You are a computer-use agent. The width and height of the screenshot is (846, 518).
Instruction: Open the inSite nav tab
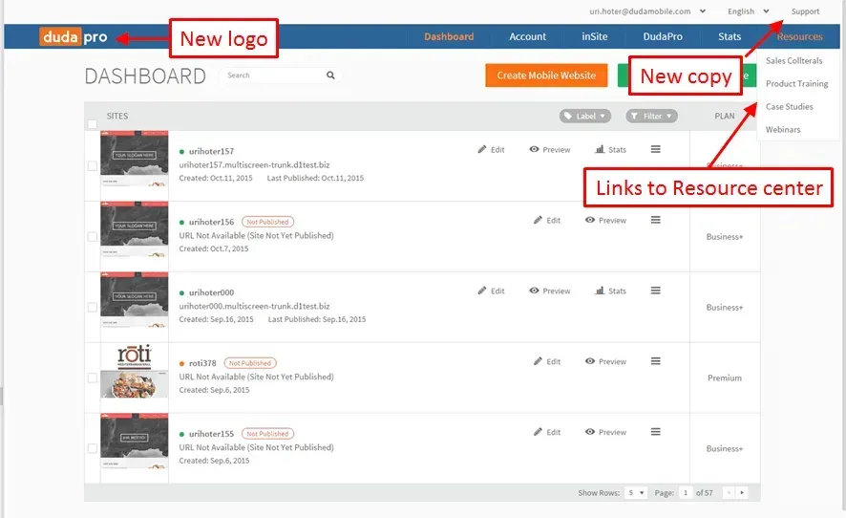click(595, 36)
